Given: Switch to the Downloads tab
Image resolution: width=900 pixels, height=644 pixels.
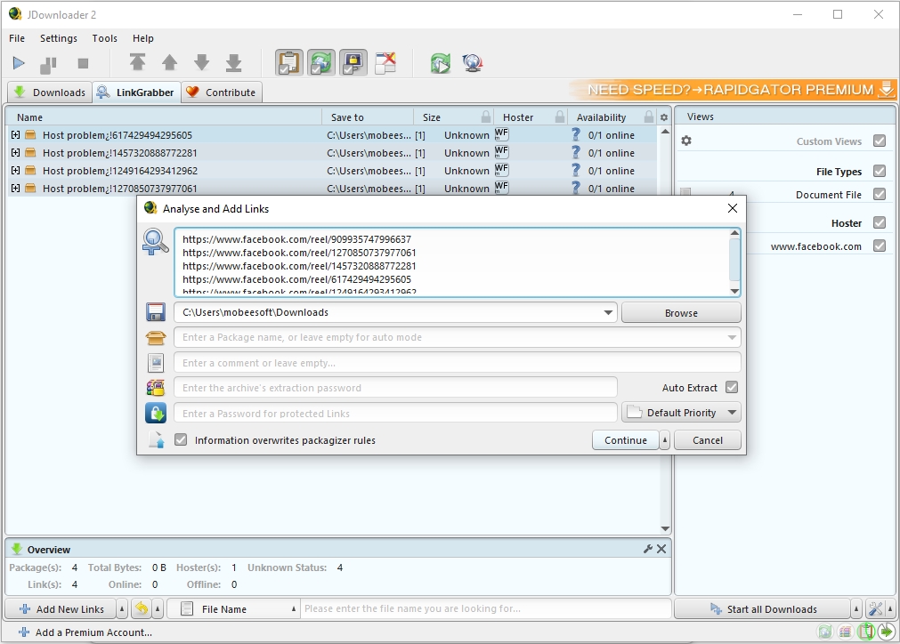Looking at the screenshot, I should (50, 93).
